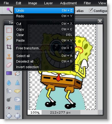Choose Clear from the Edit menu
This screenshot has width=112, height=124.
44,35
